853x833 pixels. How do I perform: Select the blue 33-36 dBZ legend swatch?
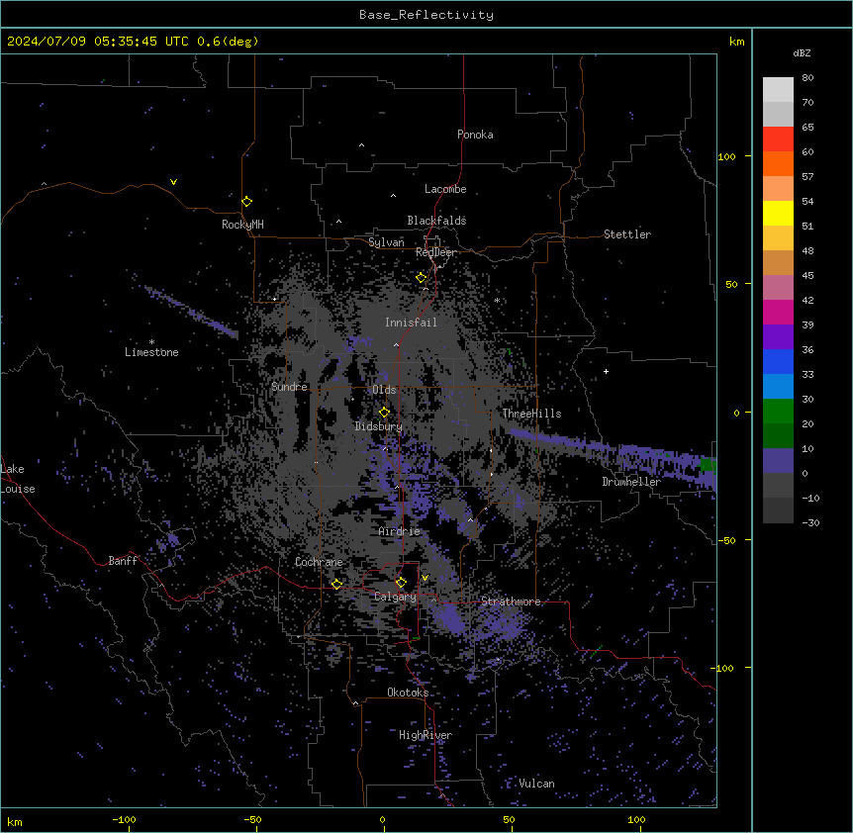778,361
